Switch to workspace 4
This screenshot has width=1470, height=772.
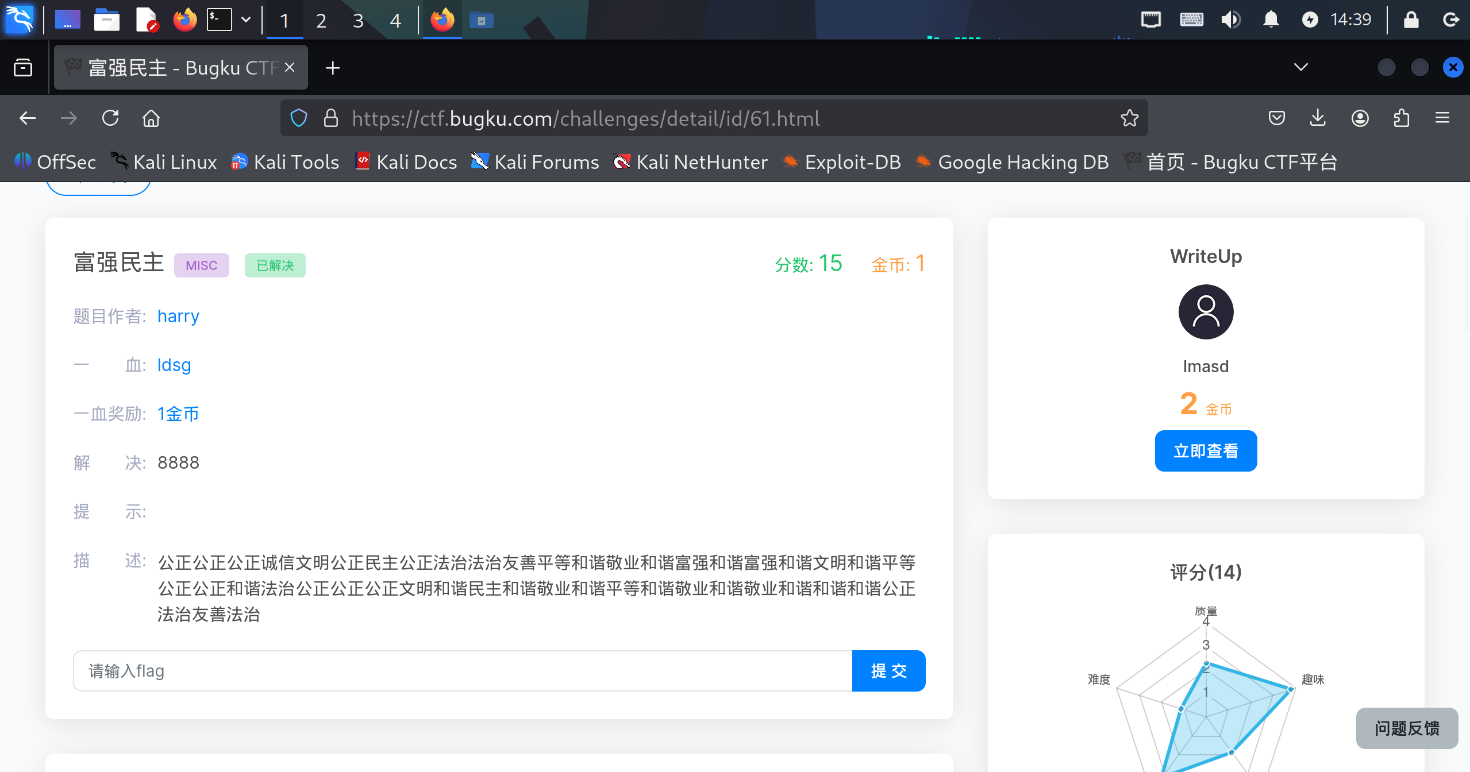coord(395,21)
